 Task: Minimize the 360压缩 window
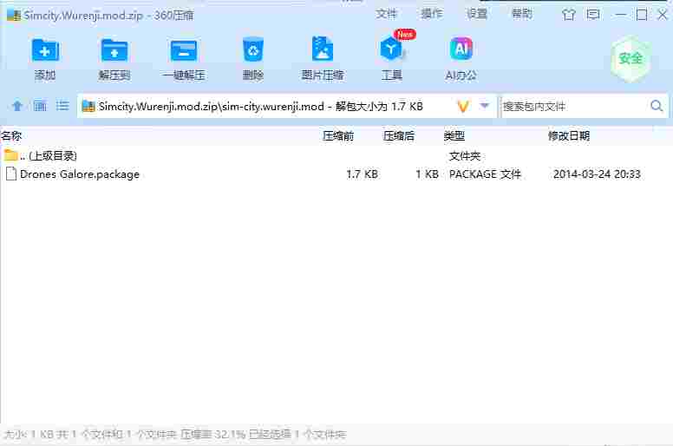point(620,15)
